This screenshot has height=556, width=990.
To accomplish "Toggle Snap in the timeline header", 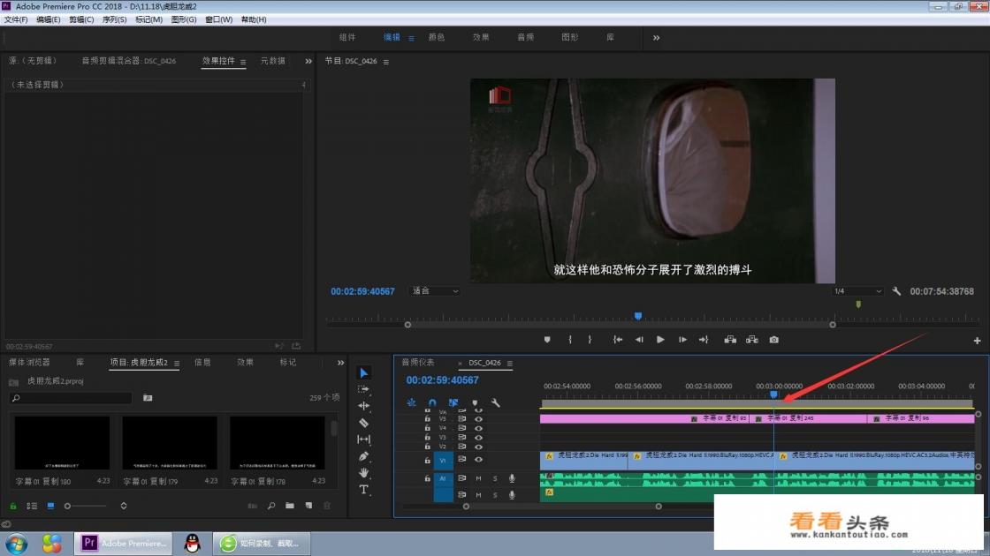I will [x=431, y=402].
